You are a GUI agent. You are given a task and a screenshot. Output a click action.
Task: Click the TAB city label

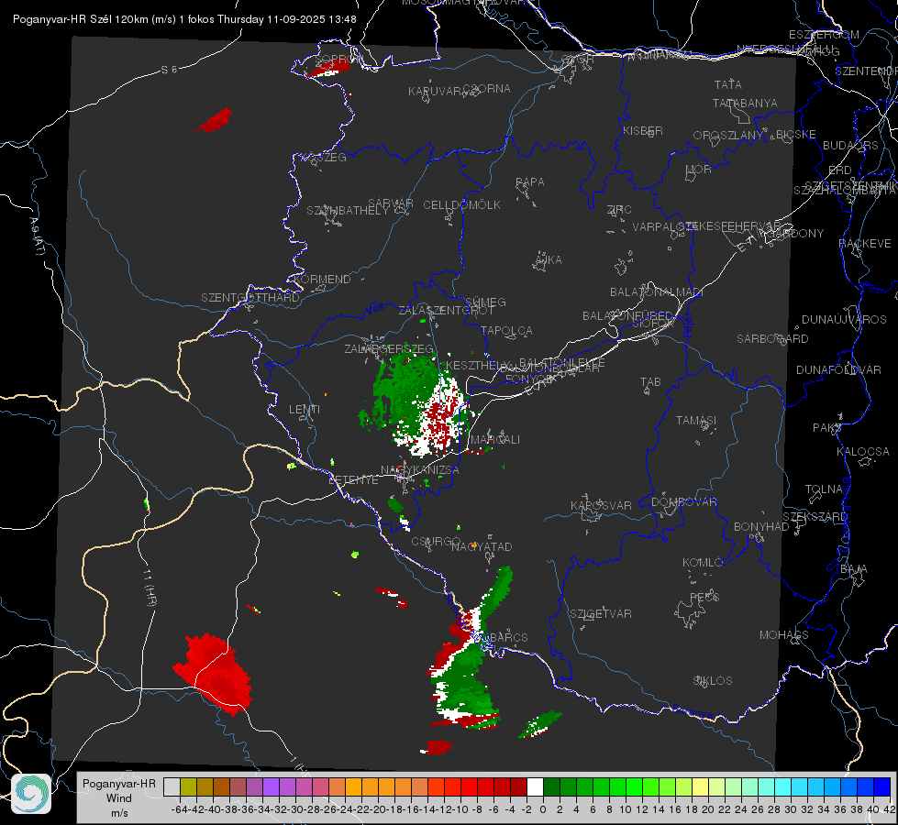pos(650,382)
